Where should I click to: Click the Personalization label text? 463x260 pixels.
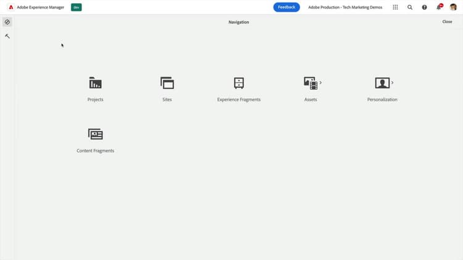[x=382, y=99]
